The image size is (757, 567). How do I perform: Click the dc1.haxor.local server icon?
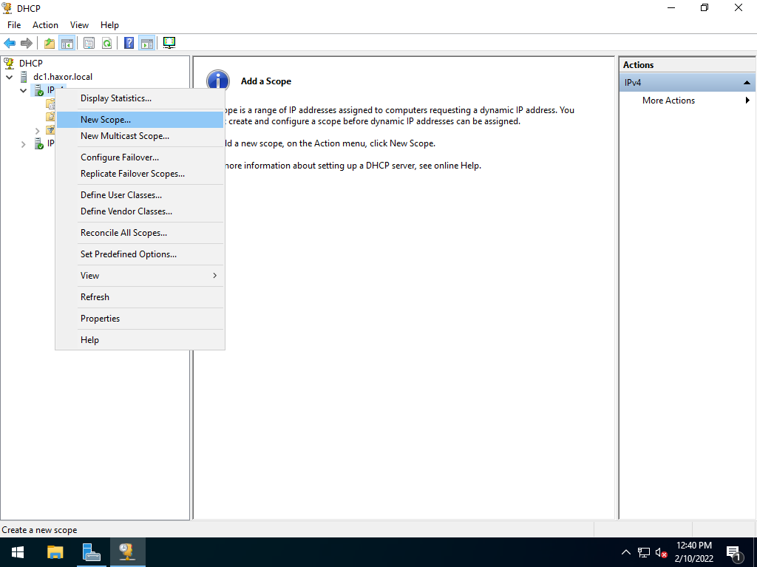point(24,77)
